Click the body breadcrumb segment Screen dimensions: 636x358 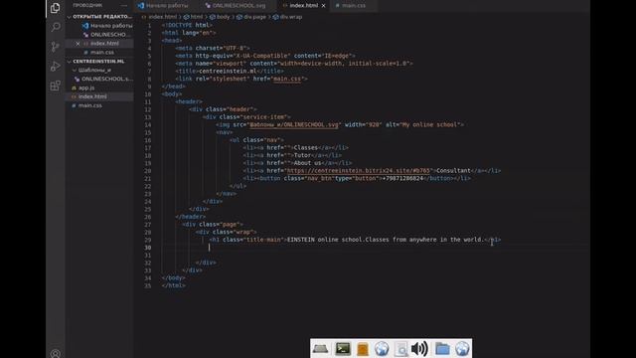tap(223, 17)
